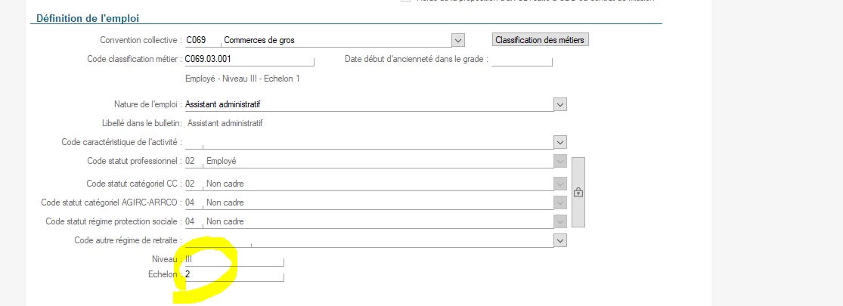The width and height of the screenshot is (843, 306).
Task: Click the C069 convention code field
Action: coord(200,40)
